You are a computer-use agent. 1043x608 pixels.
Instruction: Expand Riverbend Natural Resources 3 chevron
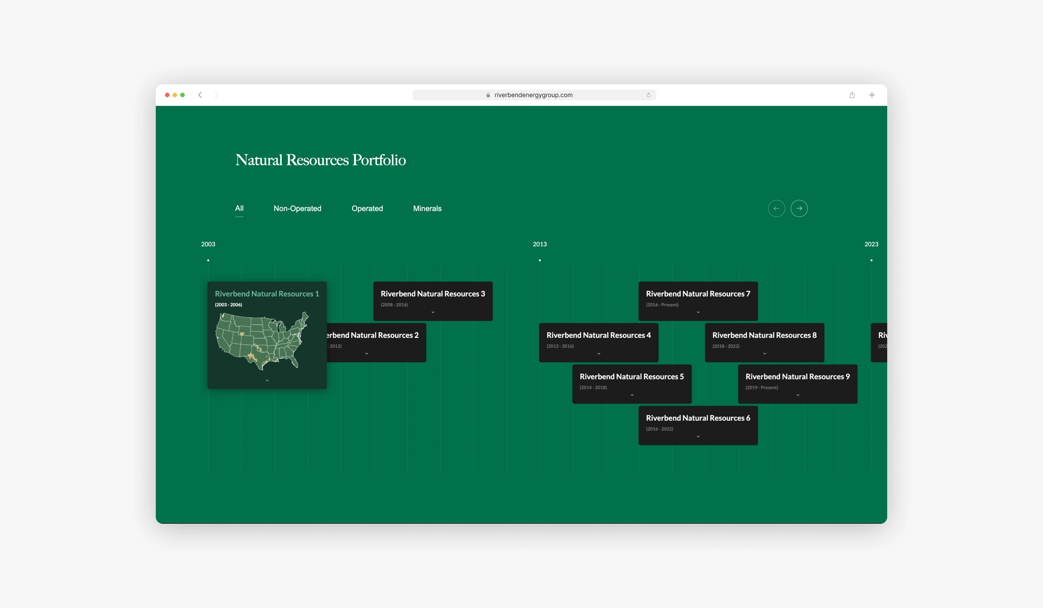[x=433, y=313]
